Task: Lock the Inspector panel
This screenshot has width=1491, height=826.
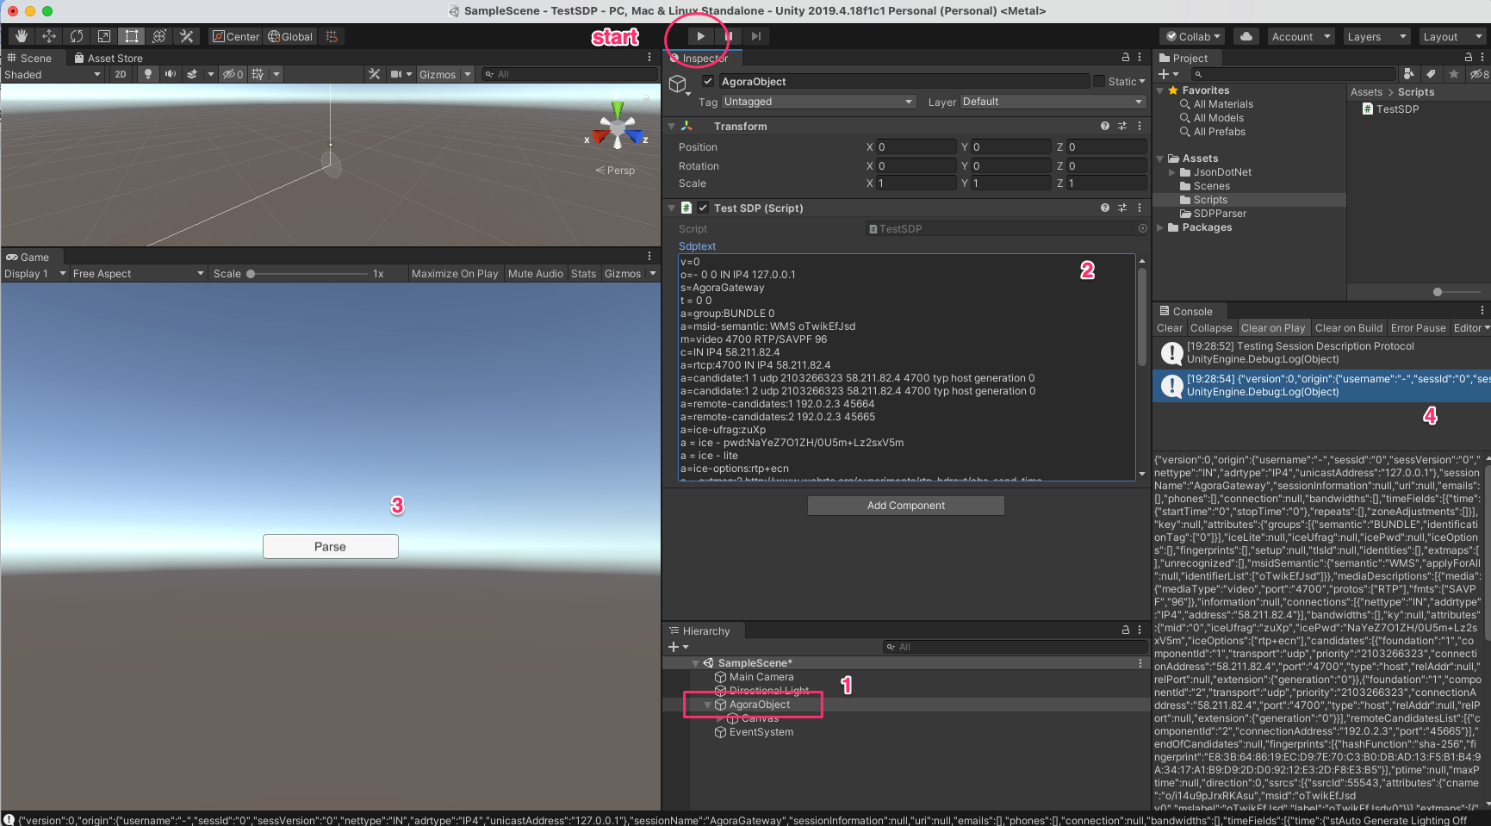Action: [1125, 57]
